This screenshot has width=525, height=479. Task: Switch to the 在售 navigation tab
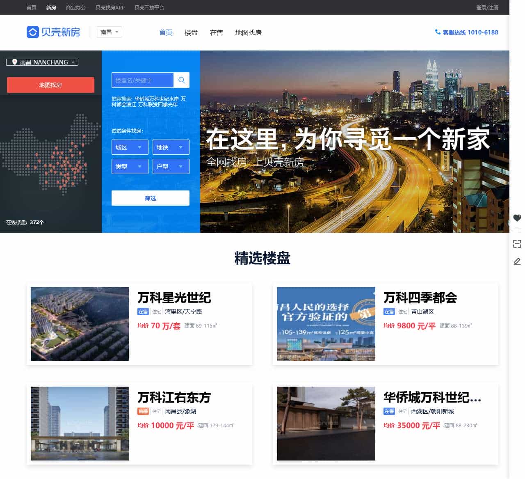[217, 32]
